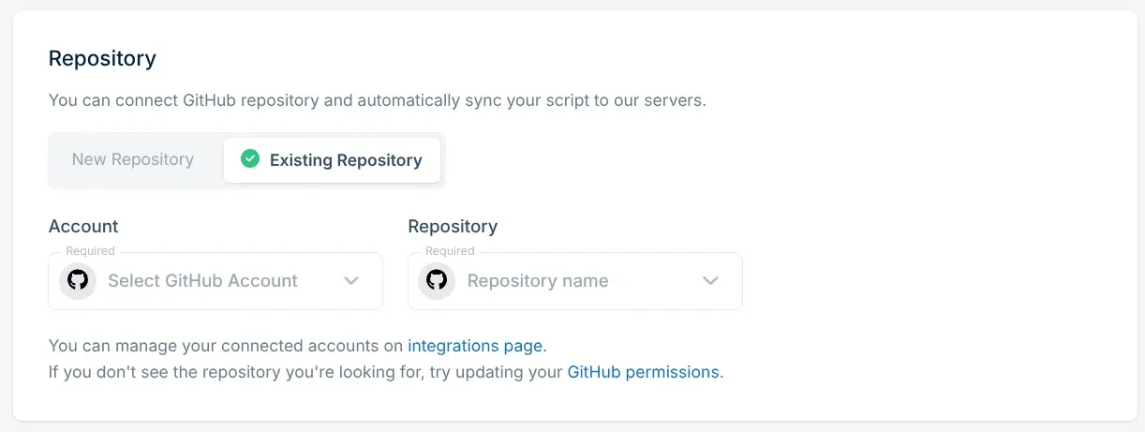Open the integrations page link
This screenshot has height=432, width=1145.
click(475, 346)
